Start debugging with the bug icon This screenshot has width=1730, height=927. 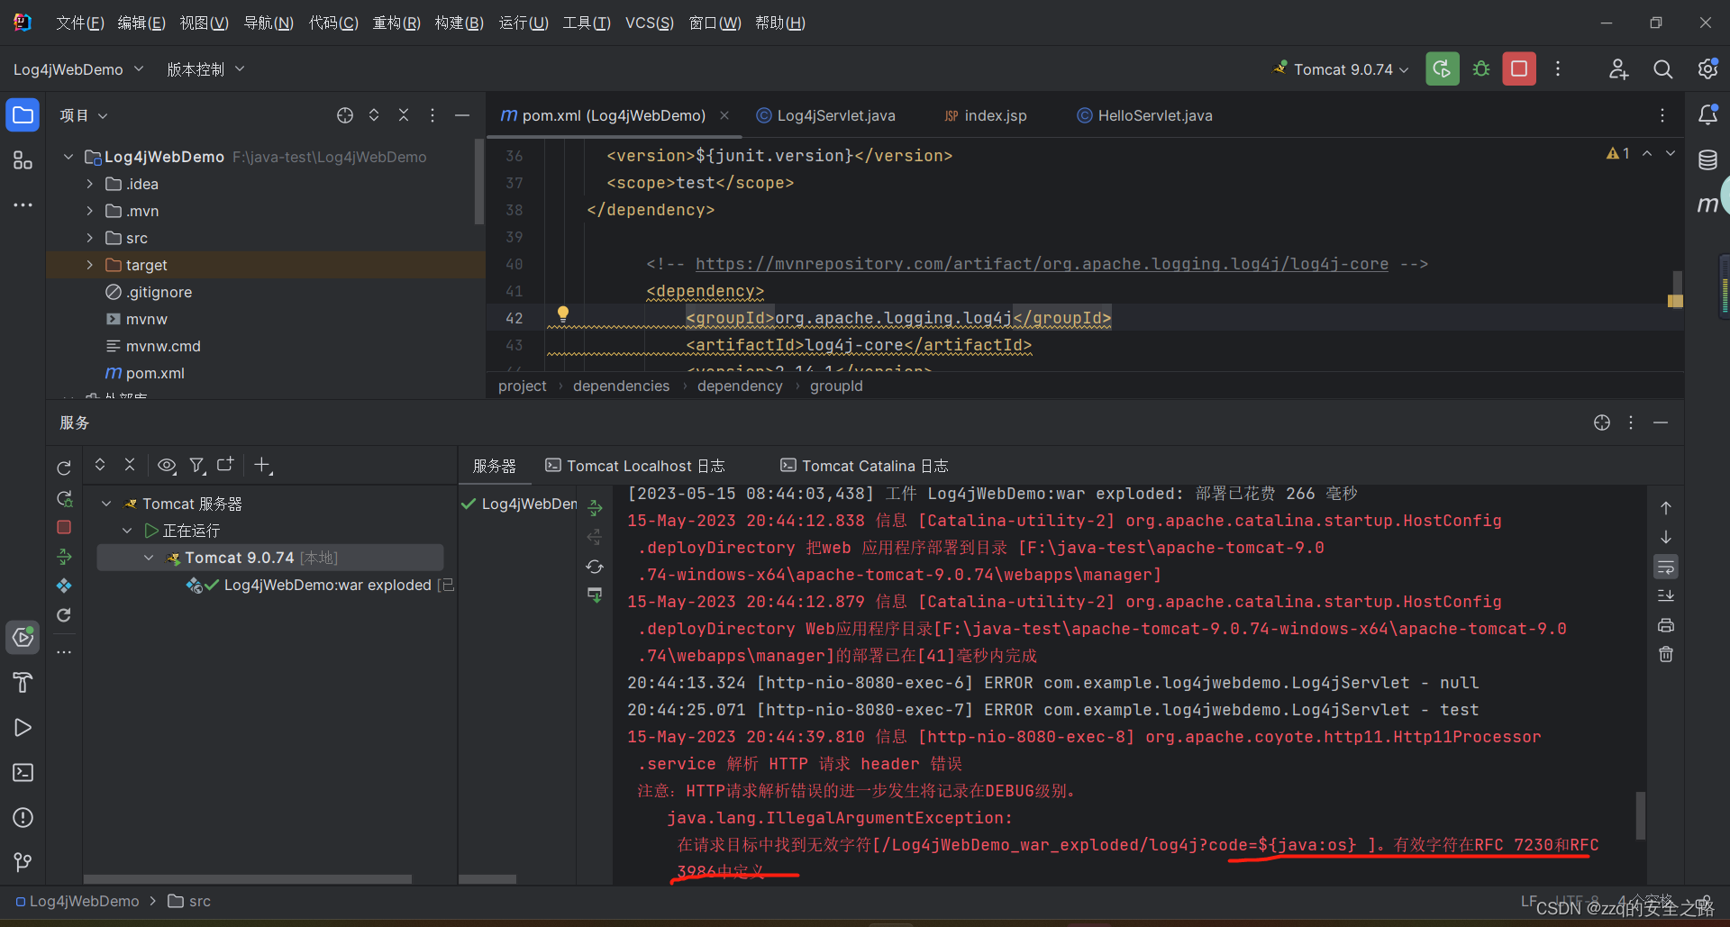click(1480, 69)
